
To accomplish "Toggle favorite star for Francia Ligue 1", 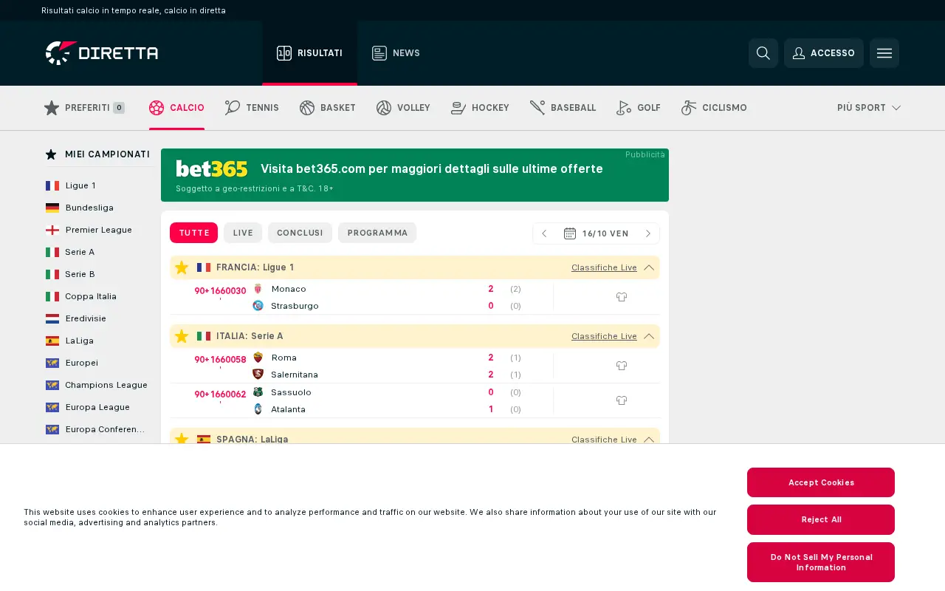I will (182, 267).
